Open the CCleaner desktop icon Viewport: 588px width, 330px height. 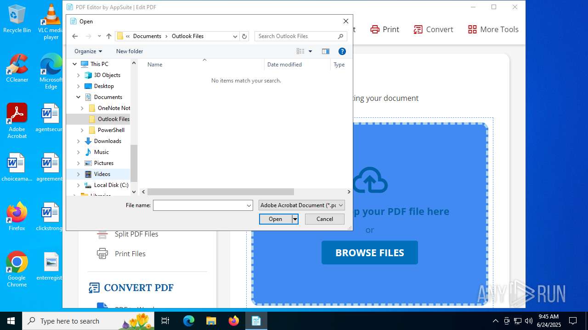click(17, 69)
